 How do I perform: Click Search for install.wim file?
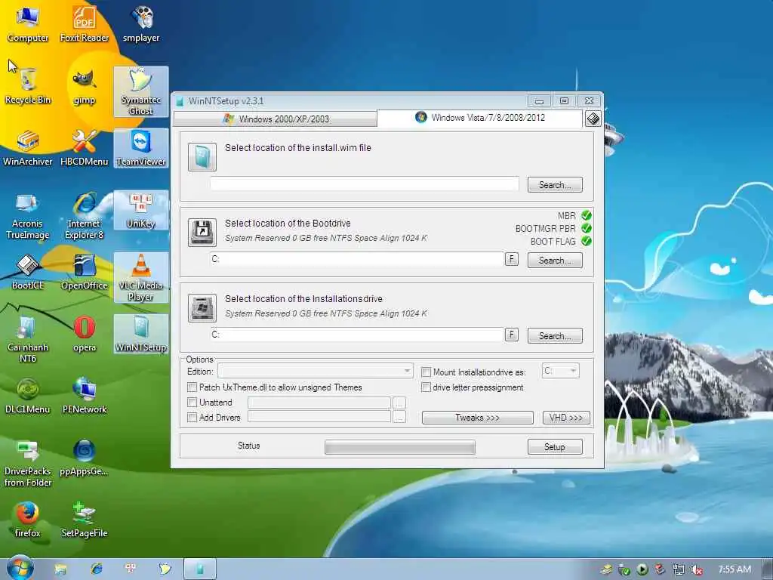(555, 185)
